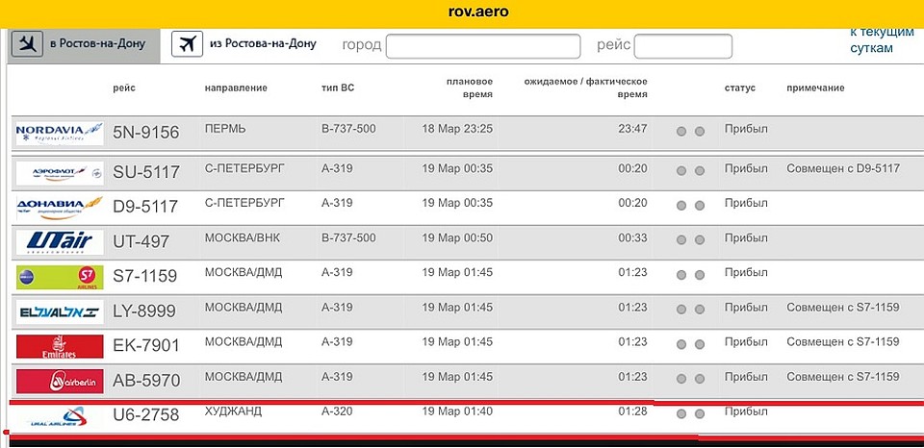Select flight number EK-7901

pyautogui.click(x=145, y=346)
